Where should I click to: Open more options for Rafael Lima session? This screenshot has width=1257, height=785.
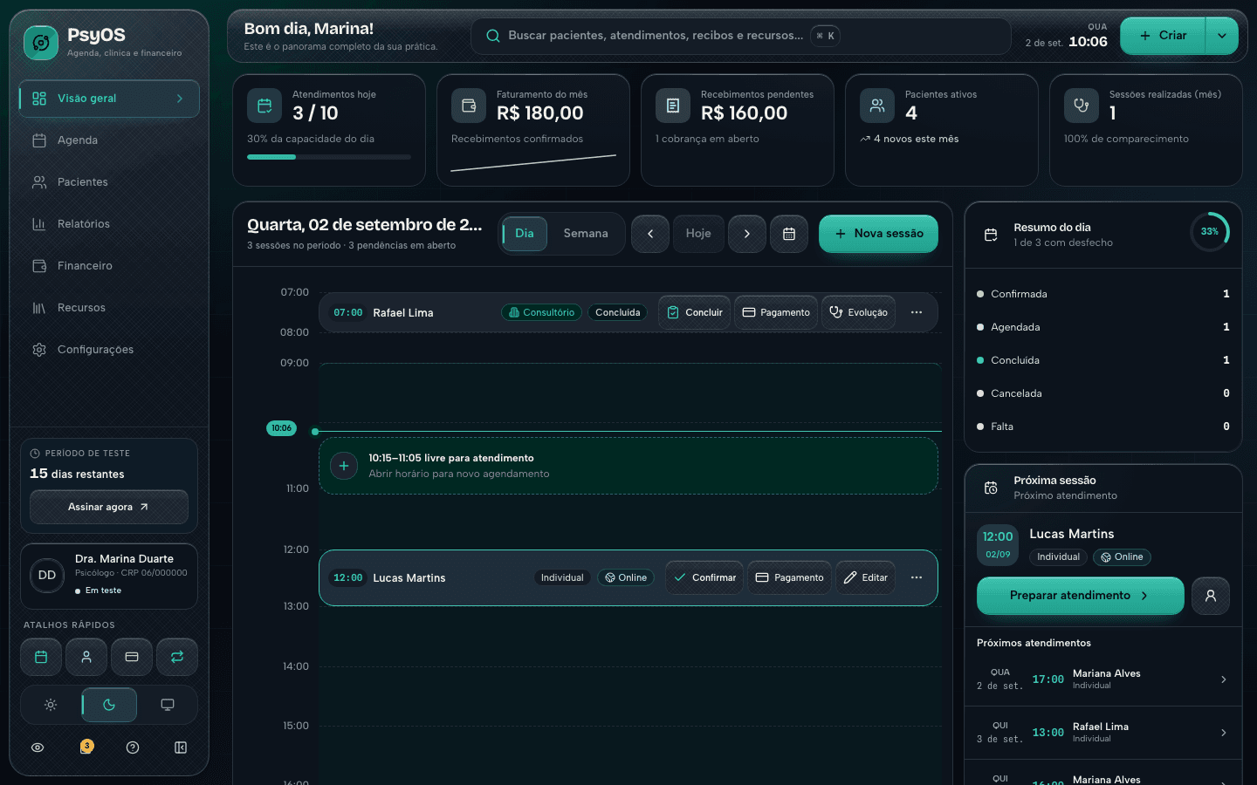pos(917,312)
